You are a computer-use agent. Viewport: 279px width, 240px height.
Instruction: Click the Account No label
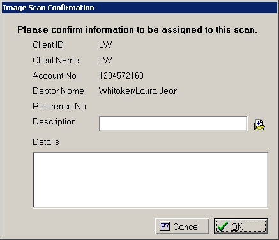click(54, 75)
